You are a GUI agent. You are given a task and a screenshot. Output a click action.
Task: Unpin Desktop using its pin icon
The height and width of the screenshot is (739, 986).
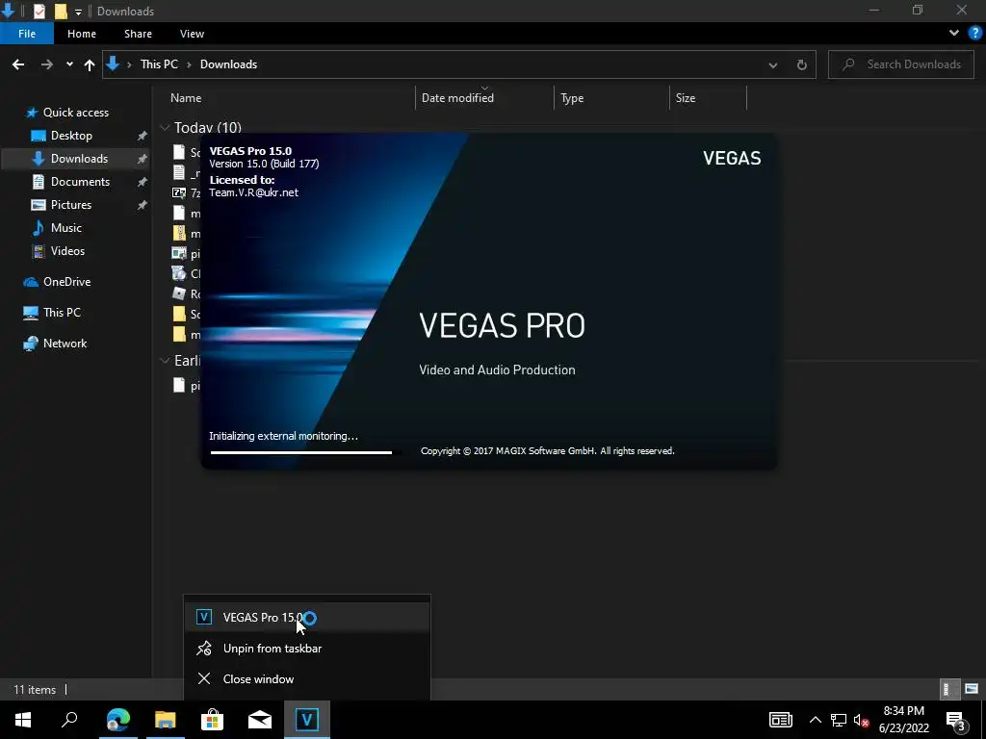143,136
